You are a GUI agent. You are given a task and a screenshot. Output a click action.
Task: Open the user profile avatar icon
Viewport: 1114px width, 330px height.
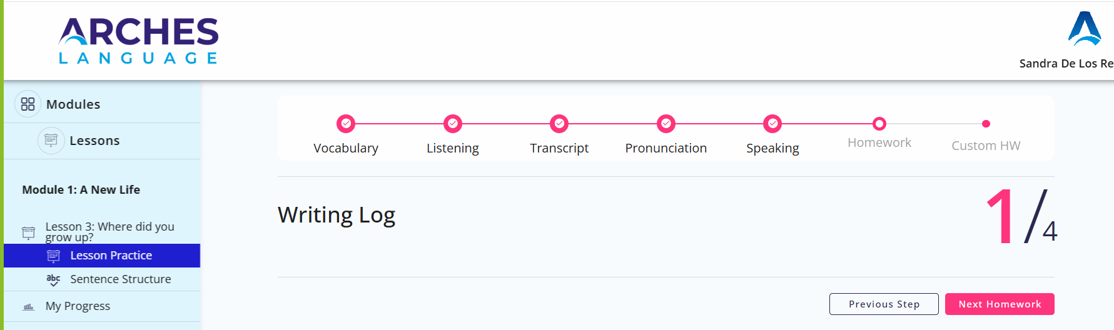tap(1085, 29)
